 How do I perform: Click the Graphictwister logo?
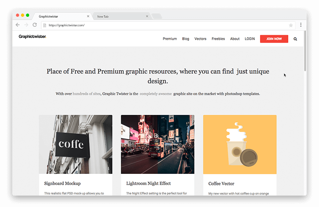tap(32, 37)
